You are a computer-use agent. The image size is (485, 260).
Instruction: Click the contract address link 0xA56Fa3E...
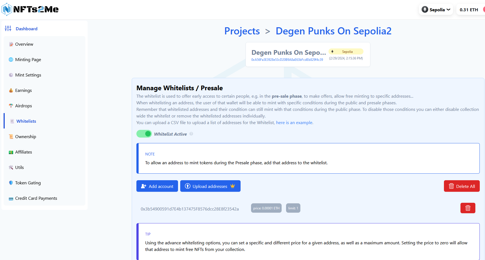click(287, 60)
